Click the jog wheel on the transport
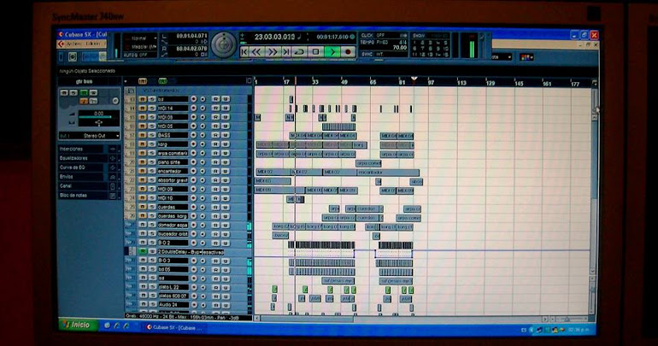Image resolution: width=658 pixels, height=346 pixels. coord(223,44)
